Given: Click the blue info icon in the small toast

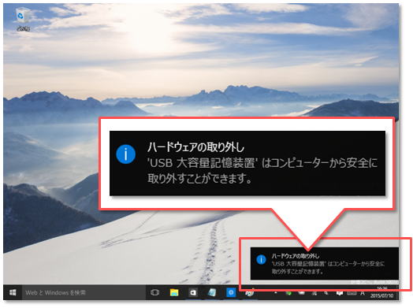Looking at the screenshot, I should coord(261,260).
